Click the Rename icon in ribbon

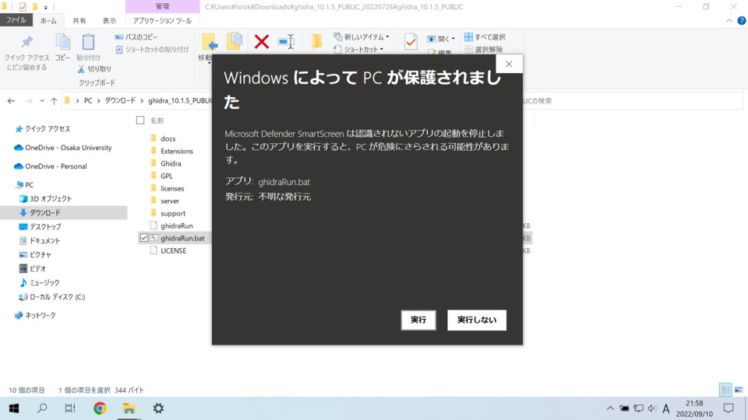pos(286,42)
